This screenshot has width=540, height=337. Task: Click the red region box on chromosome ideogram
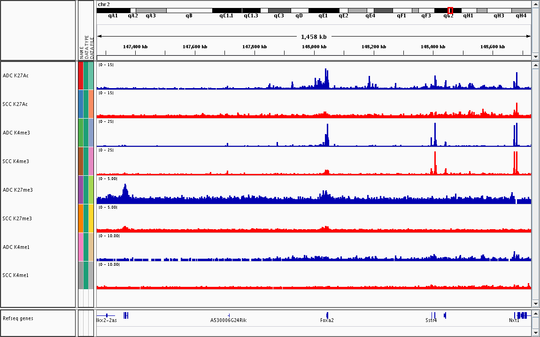tap(450, 10)
